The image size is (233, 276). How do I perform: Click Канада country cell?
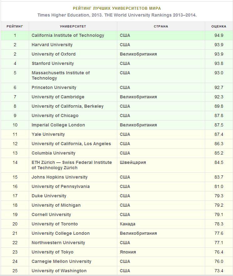pos(128,224)
